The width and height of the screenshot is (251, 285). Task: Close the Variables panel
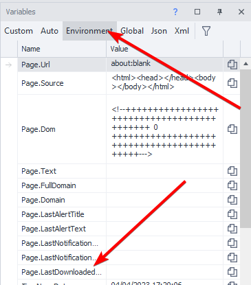coord(241,12)
